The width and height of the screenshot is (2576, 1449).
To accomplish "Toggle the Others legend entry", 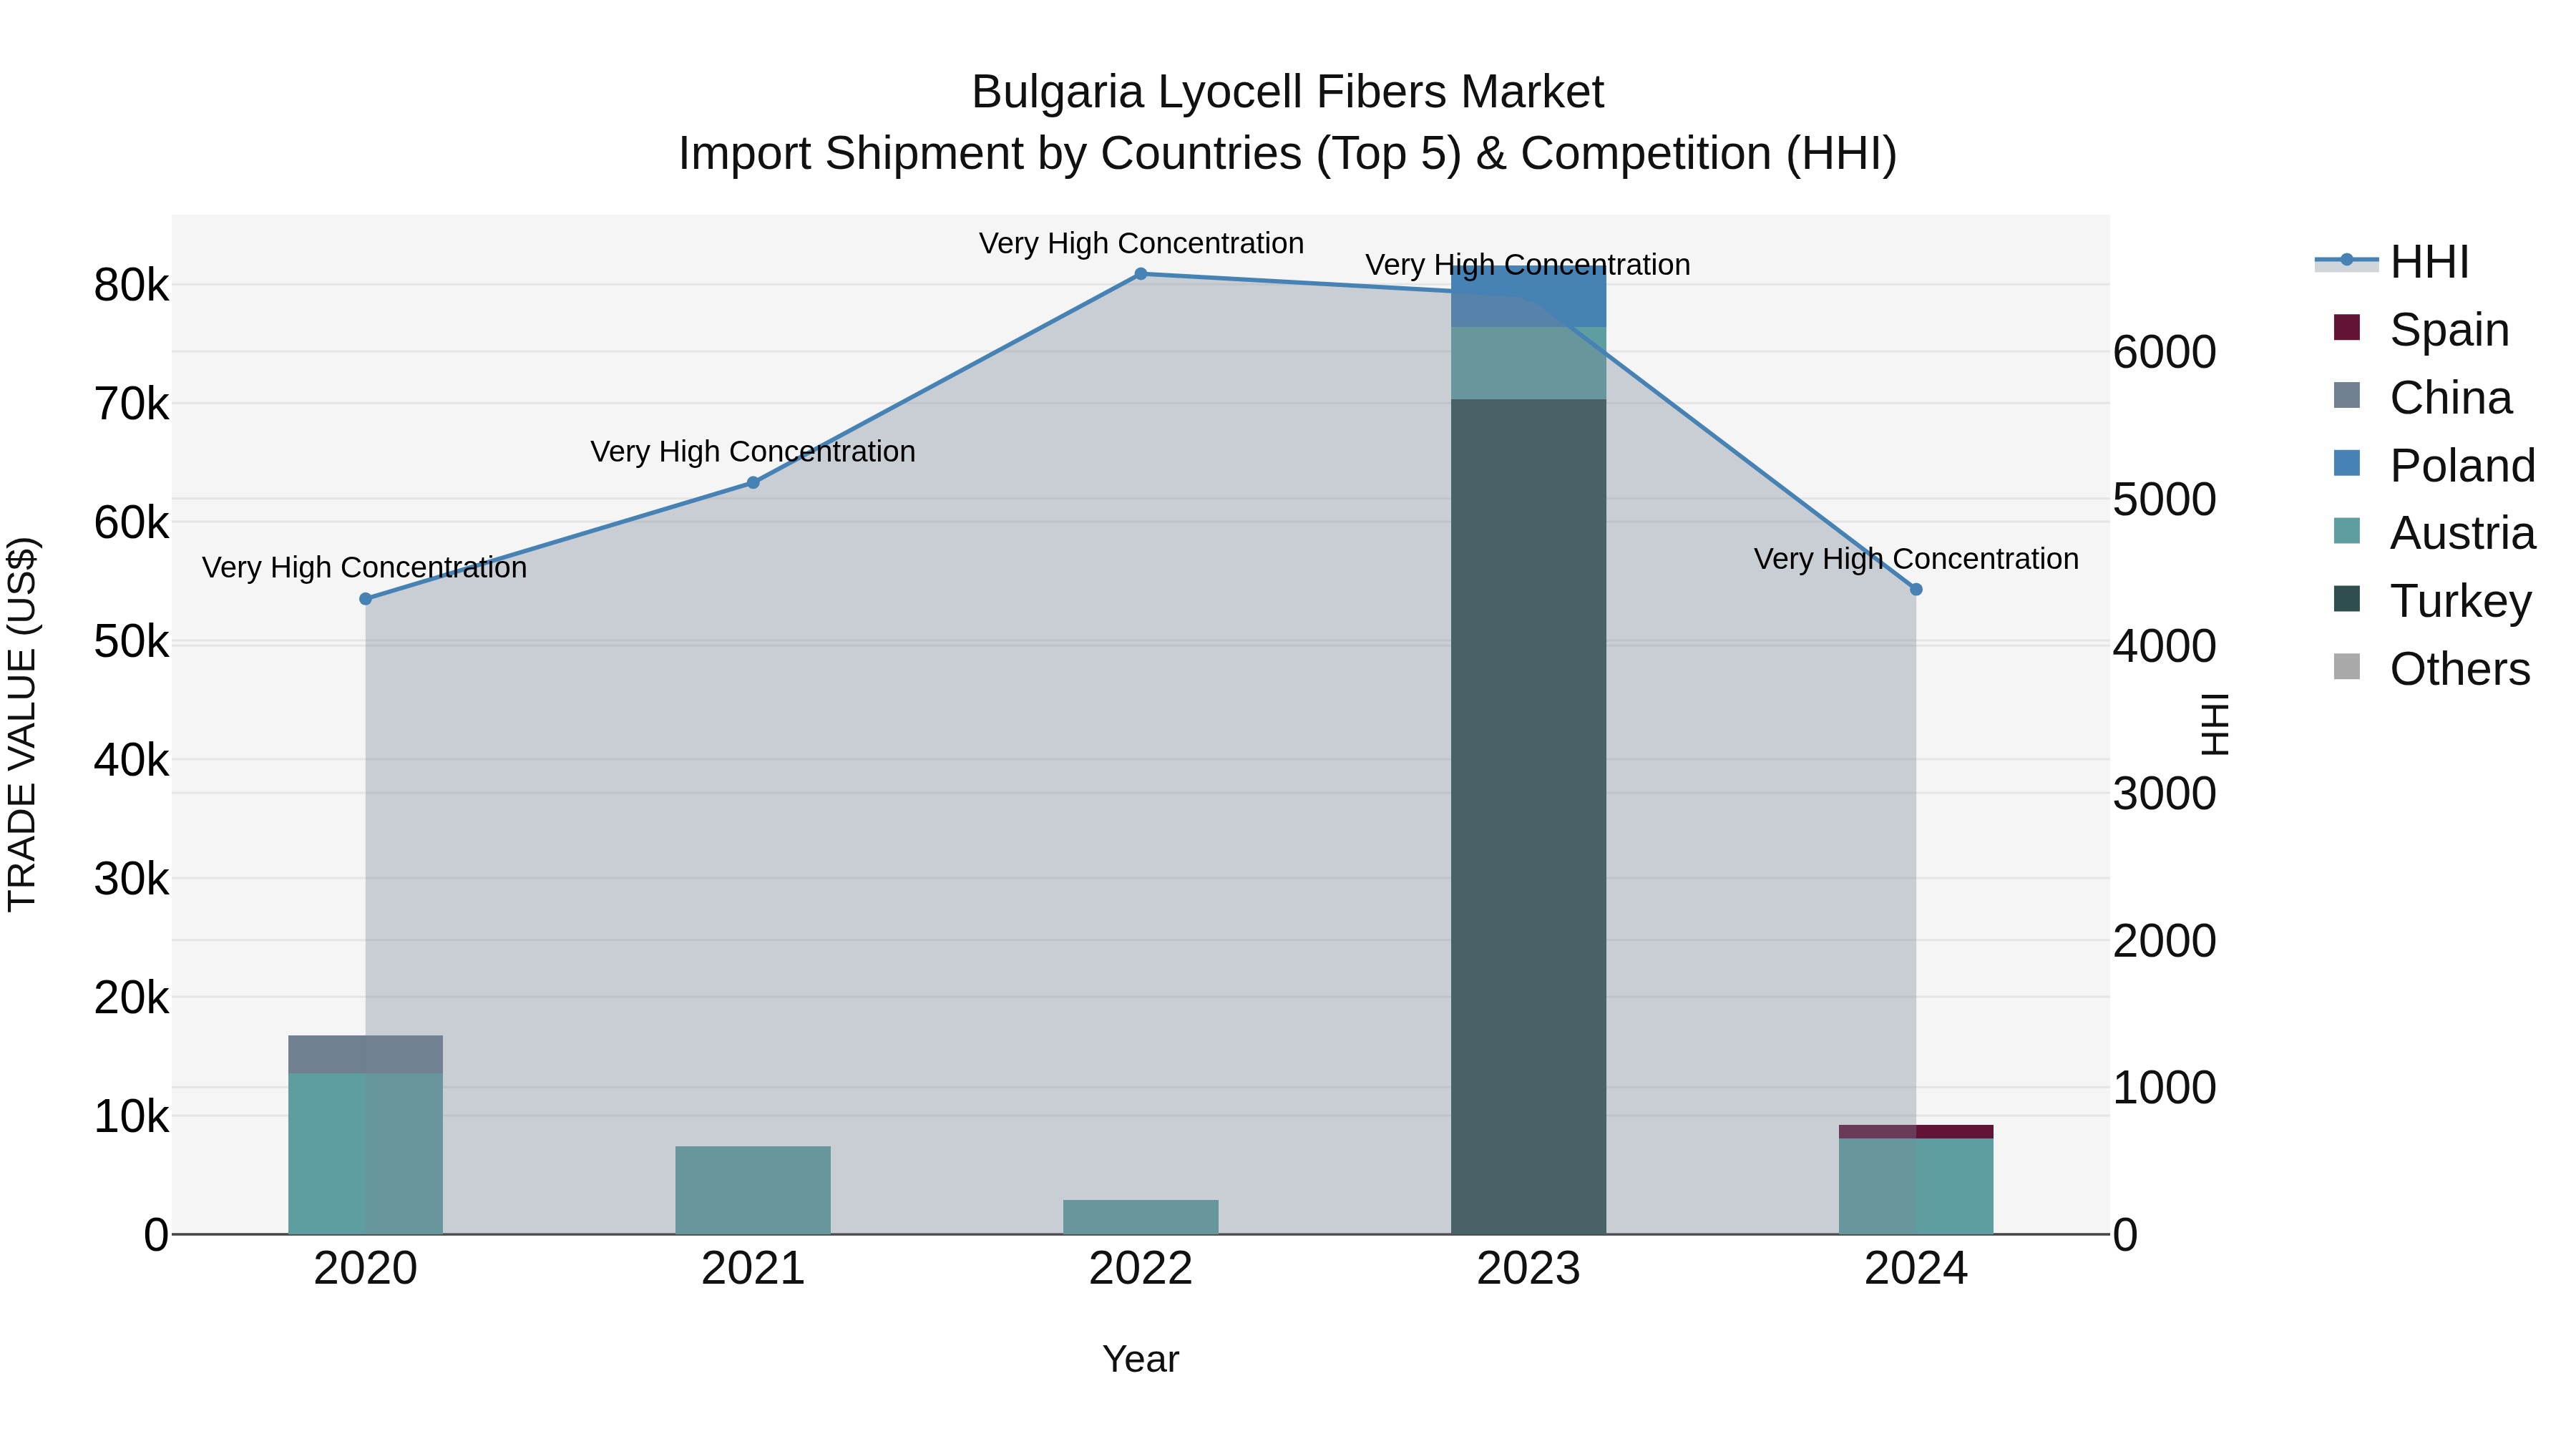I will [x=2431, y=669].
